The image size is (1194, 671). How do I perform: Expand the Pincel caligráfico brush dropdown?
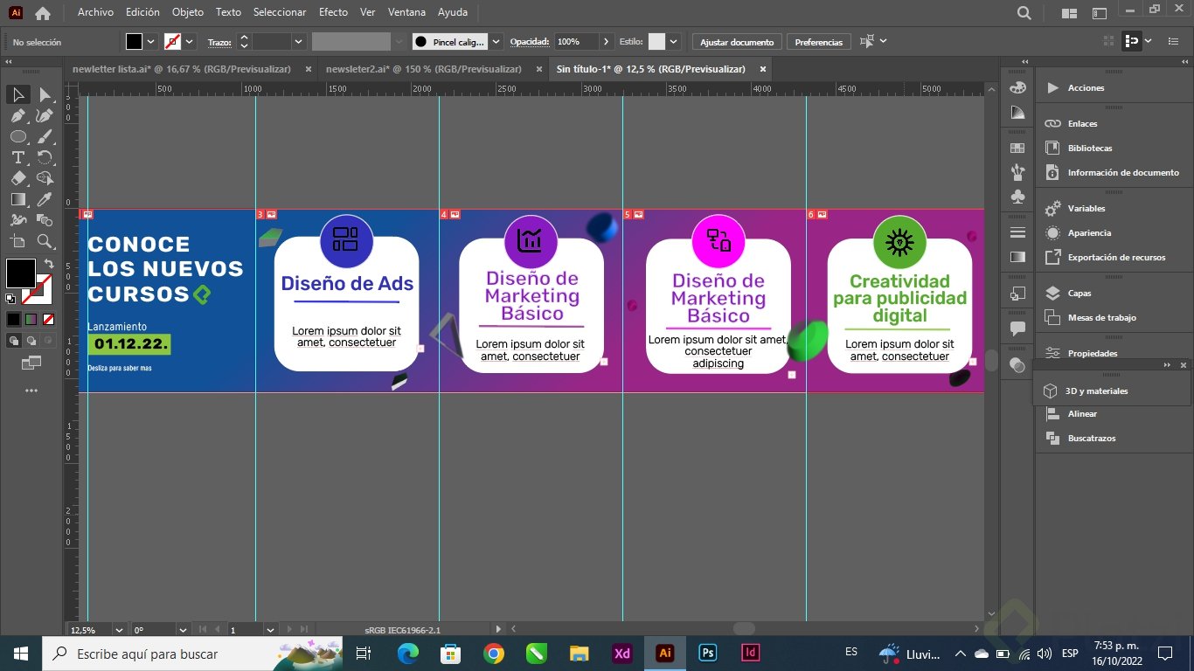496,42
